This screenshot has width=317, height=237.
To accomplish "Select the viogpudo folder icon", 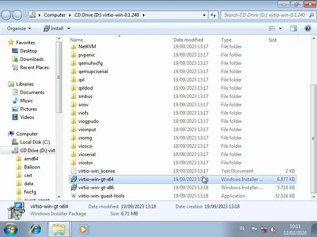I will [74, 121].
